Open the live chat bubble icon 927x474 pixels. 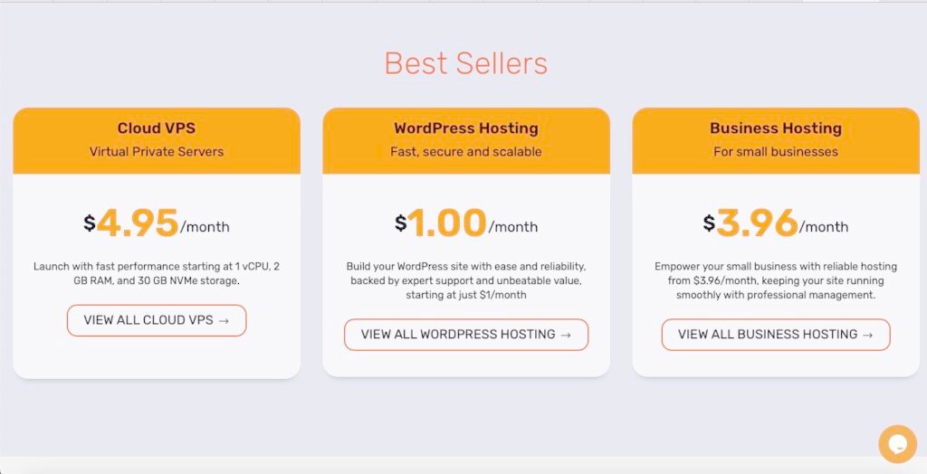tap(897, 444)
